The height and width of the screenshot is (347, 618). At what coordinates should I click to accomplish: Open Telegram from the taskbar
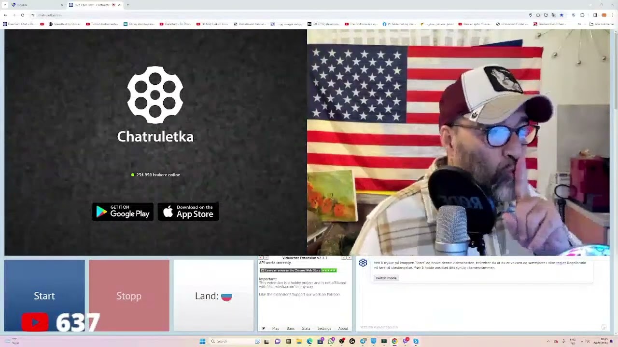(363, 341)
